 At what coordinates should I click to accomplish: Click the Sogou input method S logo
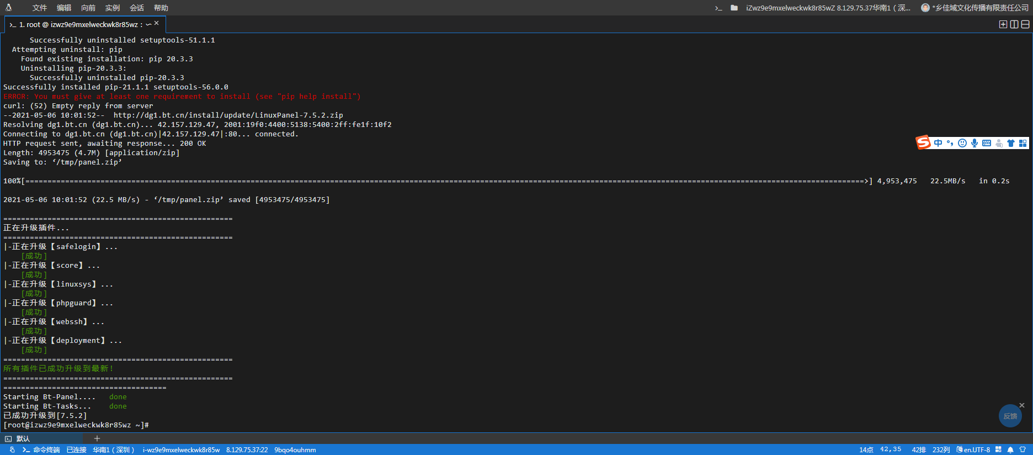click(923, 142)
